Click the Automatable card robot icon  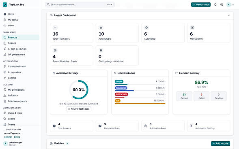click(x=101, y=28)
